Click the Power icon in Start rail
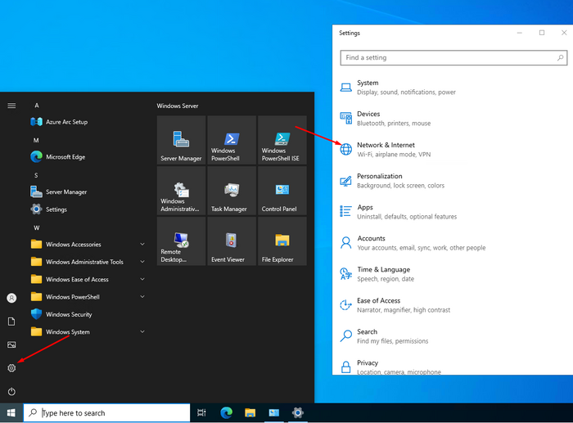573x423 pixels. tap(11, 392)
